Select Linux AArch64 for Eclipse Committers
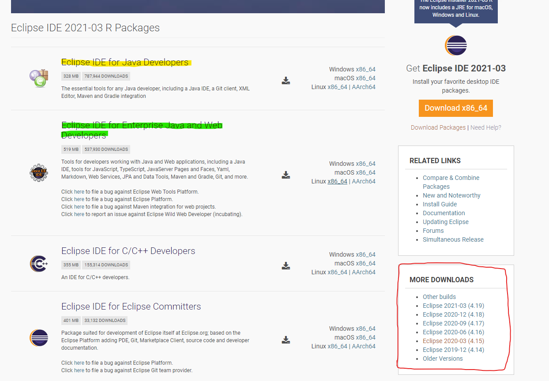549x381 pixels. point(364,346)
